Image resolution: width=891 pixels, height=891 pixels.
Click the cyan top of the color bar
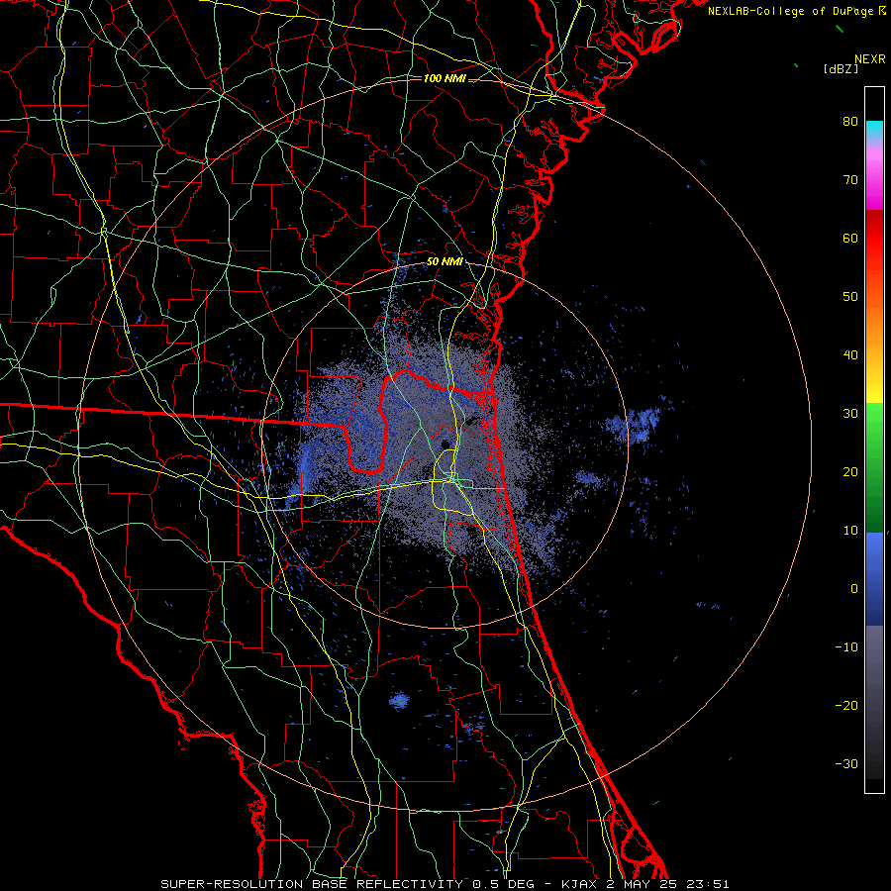coord(874,130)
